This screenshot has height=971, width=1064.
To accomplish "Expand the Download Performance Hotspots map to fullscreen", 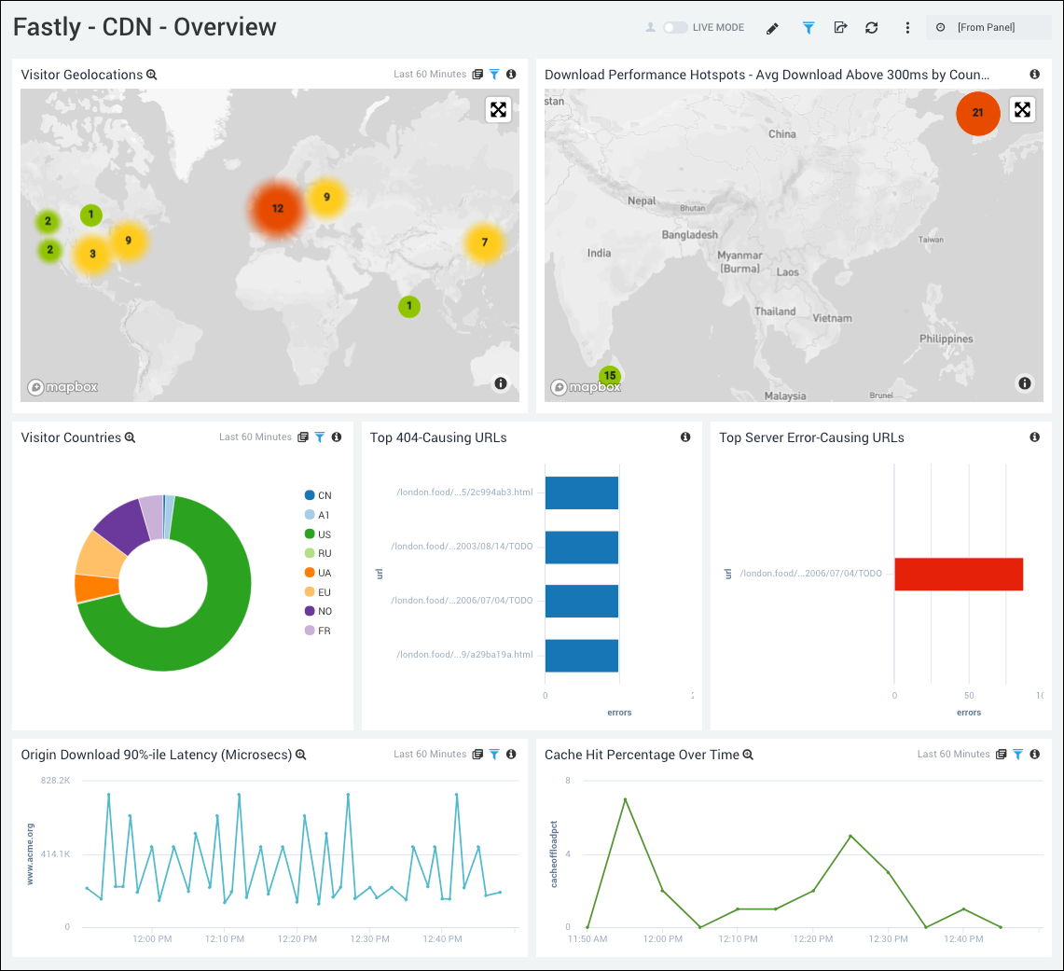I will [x=1022, y=109].
